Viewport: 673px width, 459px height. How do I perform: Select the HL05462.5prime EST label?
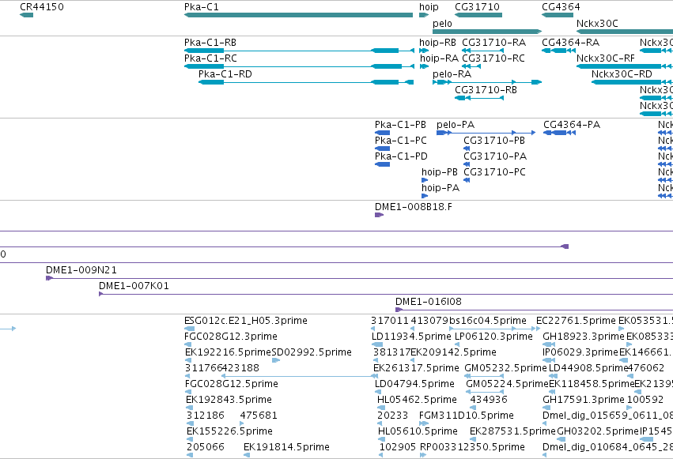(x=417, y=400)
